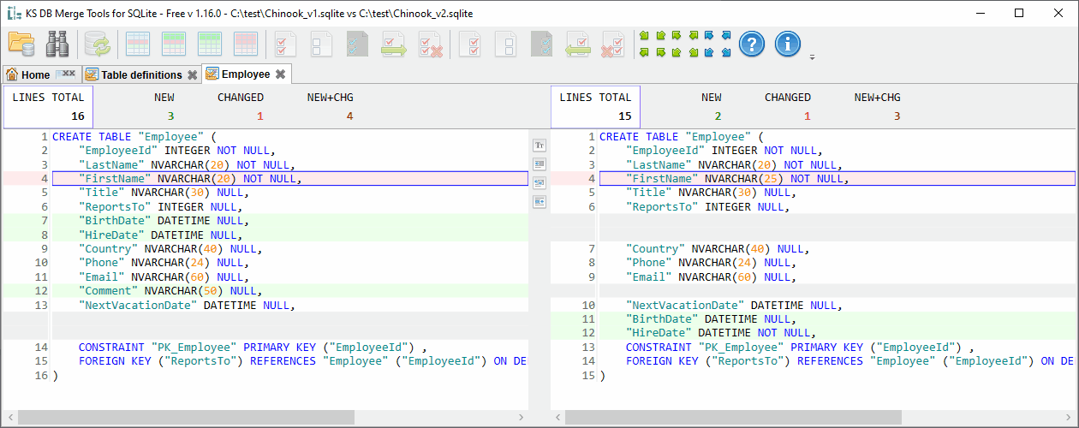The height and width of the screenshot is (428, 1079).
Task: Open Help via the blue question mark
Action: [752, 43]
